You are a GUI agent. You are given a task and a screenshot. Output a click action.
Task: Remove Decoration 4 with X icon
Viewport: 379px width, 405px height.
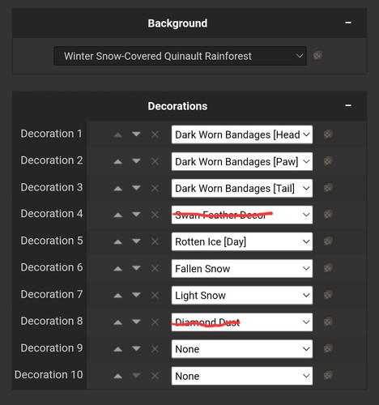click(155, 215)
